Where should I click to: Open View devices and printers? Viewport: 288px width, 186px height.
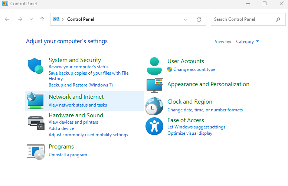pyautogui.click(x=73, y=122)
